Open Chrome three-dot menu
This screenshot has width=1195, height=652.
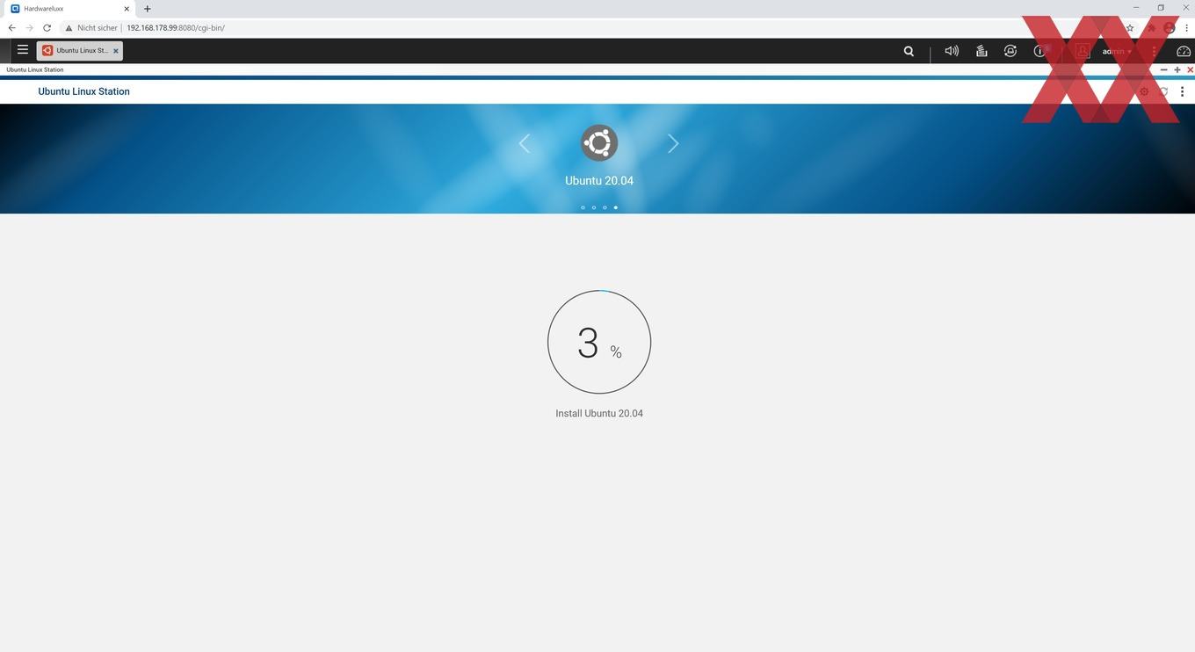click(1186, 28)
